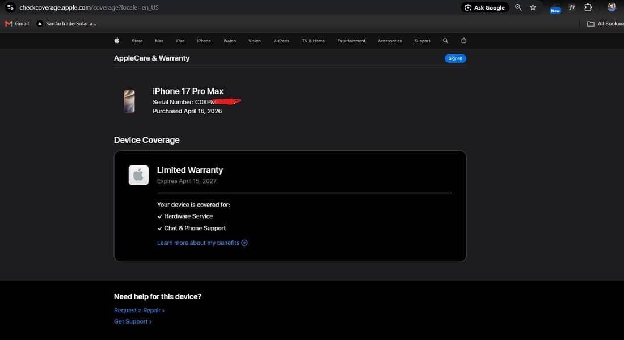Image resolution: width=624 pixels, height=340 pixels.
Task: Click the AppleCare & Warranty heading link
Action: coord(151,58)
